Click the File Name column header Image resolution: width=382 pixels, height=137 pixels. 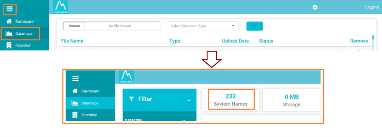[72, 41]
